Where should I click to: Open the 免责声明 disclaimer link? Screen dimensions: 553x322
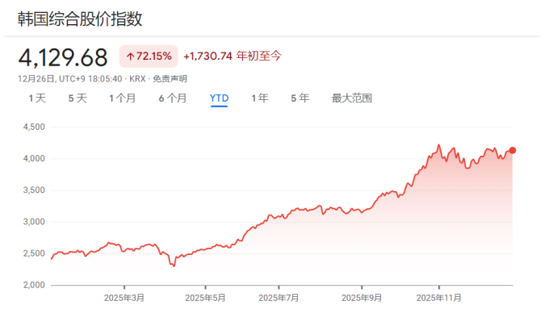(x=170, y=78)
